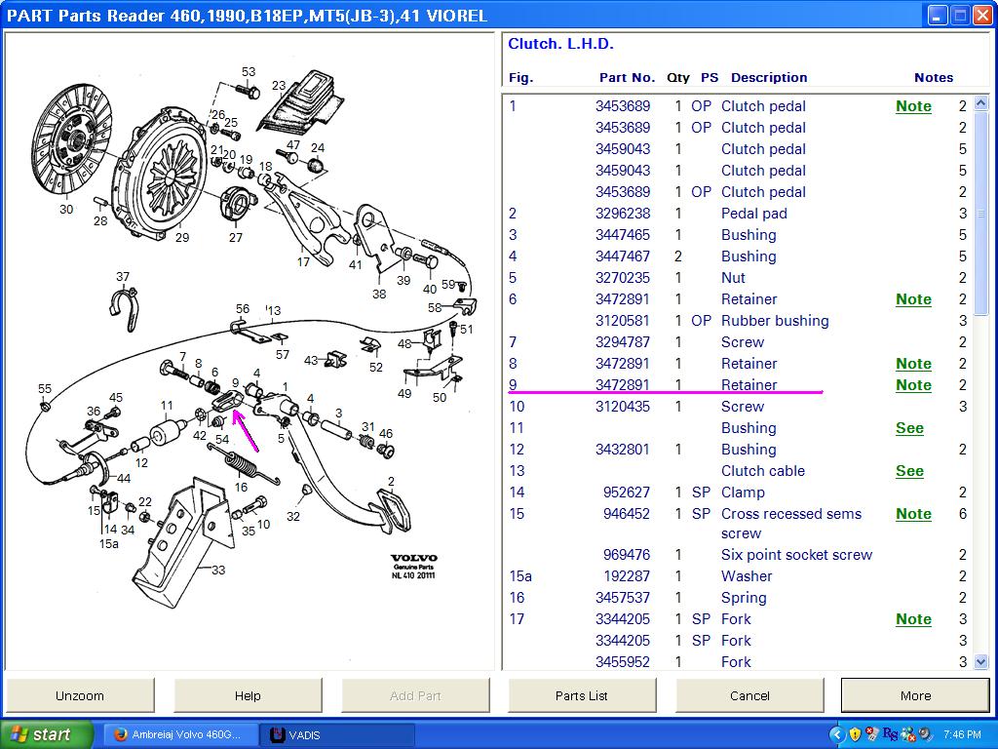Image resolution: width=998 pixels, height=749 pixels.
Task: Click the tray icon between shield and RS
Action: [x=872, y=734]
